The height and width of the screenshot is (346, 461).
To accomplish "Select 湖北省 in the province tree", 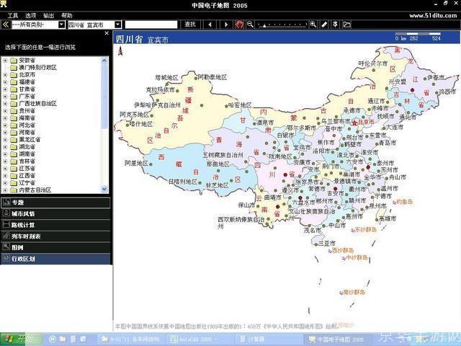I will (x=27, y=147).
